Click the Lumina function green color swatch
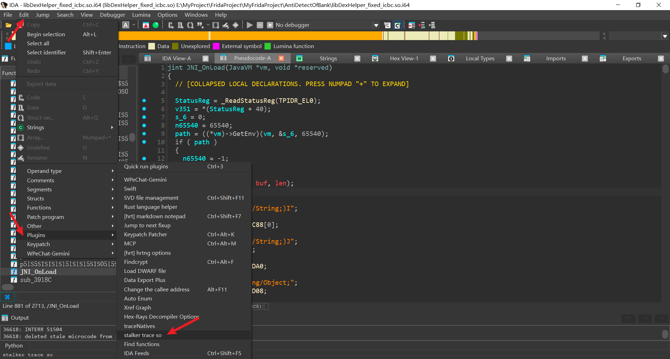Screen dimensions: 670x359 (x=268, y=46)
